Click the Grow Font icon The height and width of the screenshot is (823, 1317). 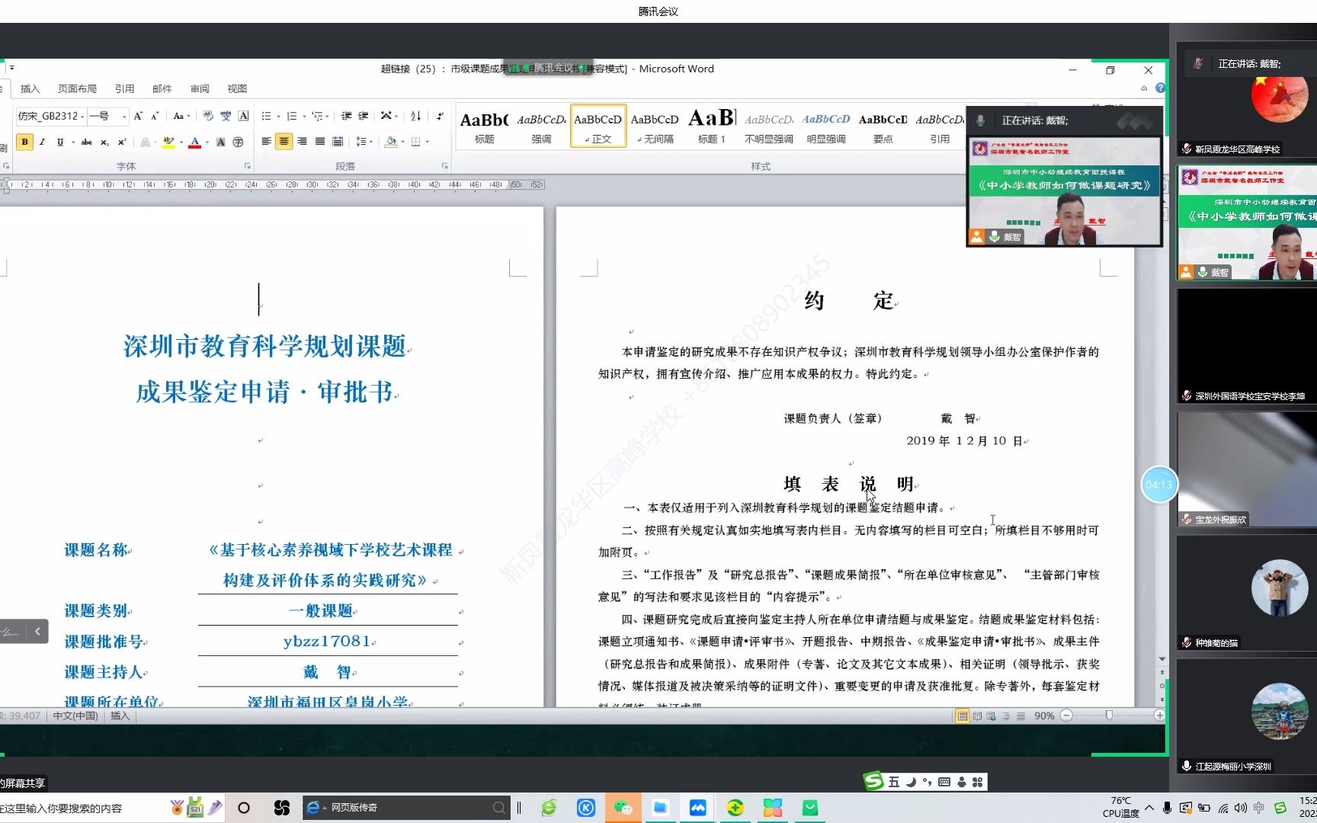138,116
